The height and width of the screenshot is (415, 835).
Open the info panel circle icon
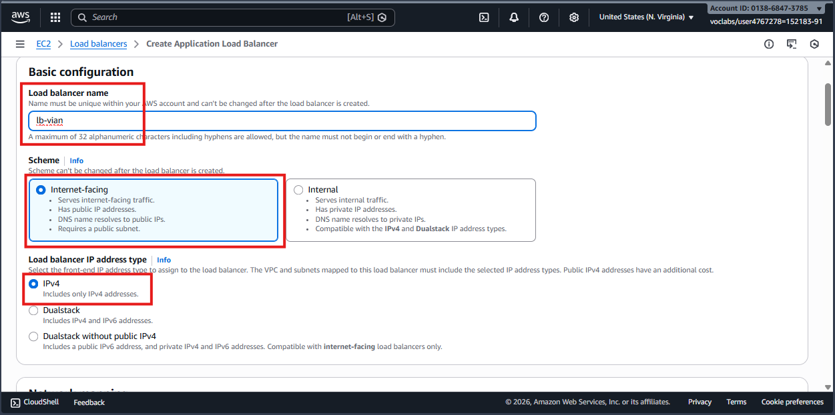[x=769, y=44]
